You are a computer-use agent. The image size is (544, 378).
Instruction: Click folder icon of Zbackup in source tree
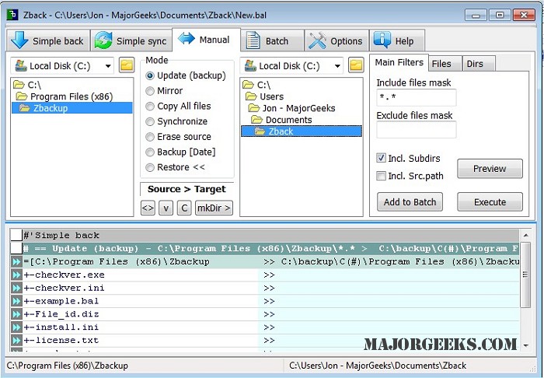(x=24, y=108)
